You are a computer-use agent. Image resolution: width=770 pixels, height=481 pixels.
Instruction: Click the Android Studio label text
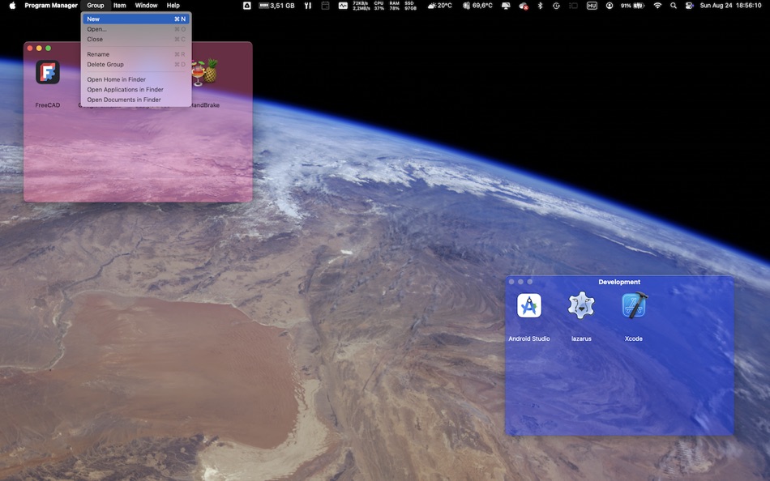coord(529,338)
